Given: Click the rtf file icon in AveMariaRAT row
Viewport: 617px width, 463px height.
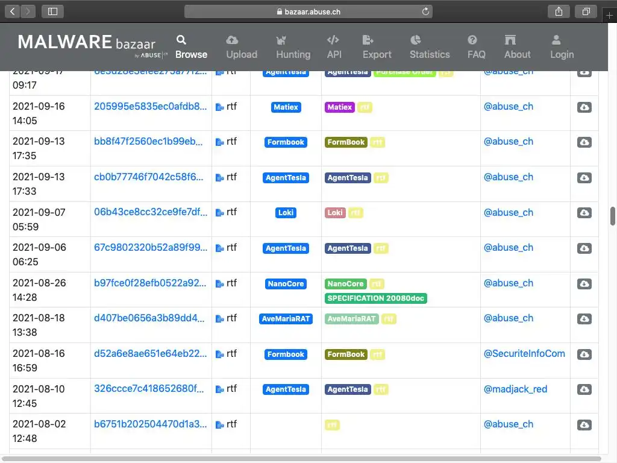Looking at the screenshot, I should click(219, 319).
